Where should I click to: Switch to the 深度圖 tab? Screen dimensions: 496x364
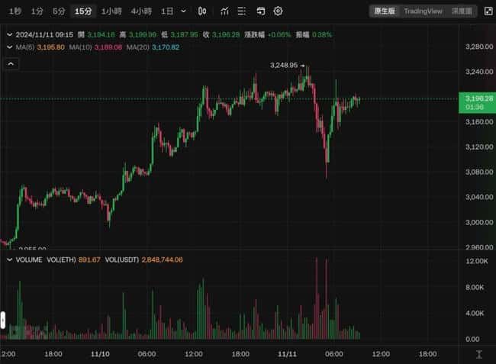[x=461, y=11]
